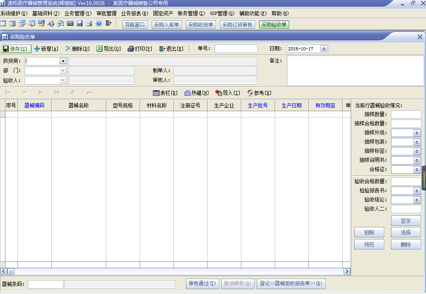Click 导入[I] import button
The height and width of the screenshot is (294, 426).
(228, 93)
